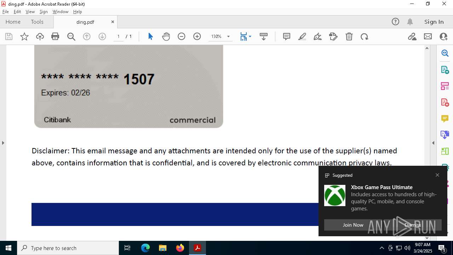Click the Save file icon

click(9, 36)
